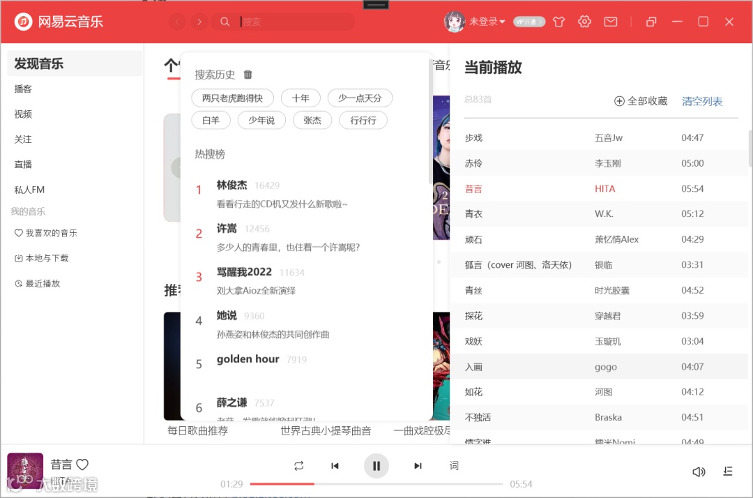This screenshot has height=498, width=753.
Task: Click the magnifier search icon
Action: (x=225, y=22)
